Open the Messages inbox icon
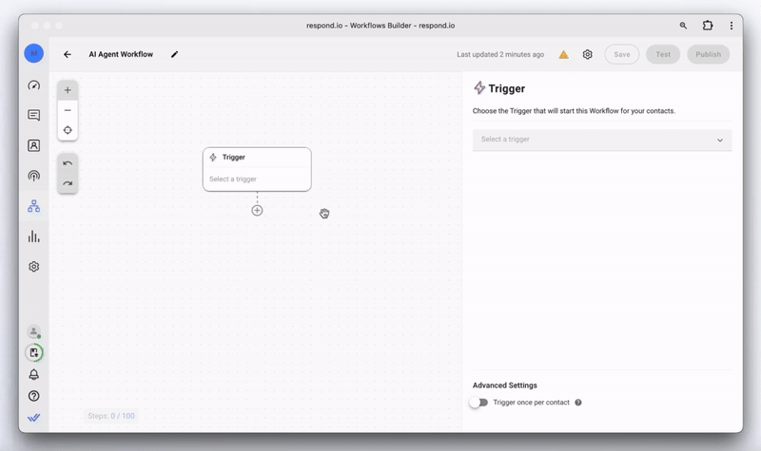The height and width of the screenshot is (451, 761). pos(34,116)
